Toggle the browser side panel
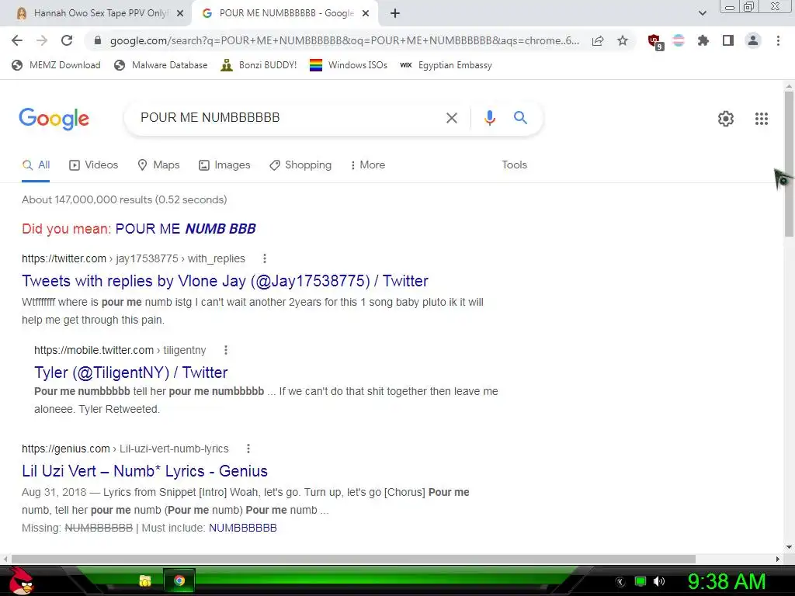 [728, 40]
